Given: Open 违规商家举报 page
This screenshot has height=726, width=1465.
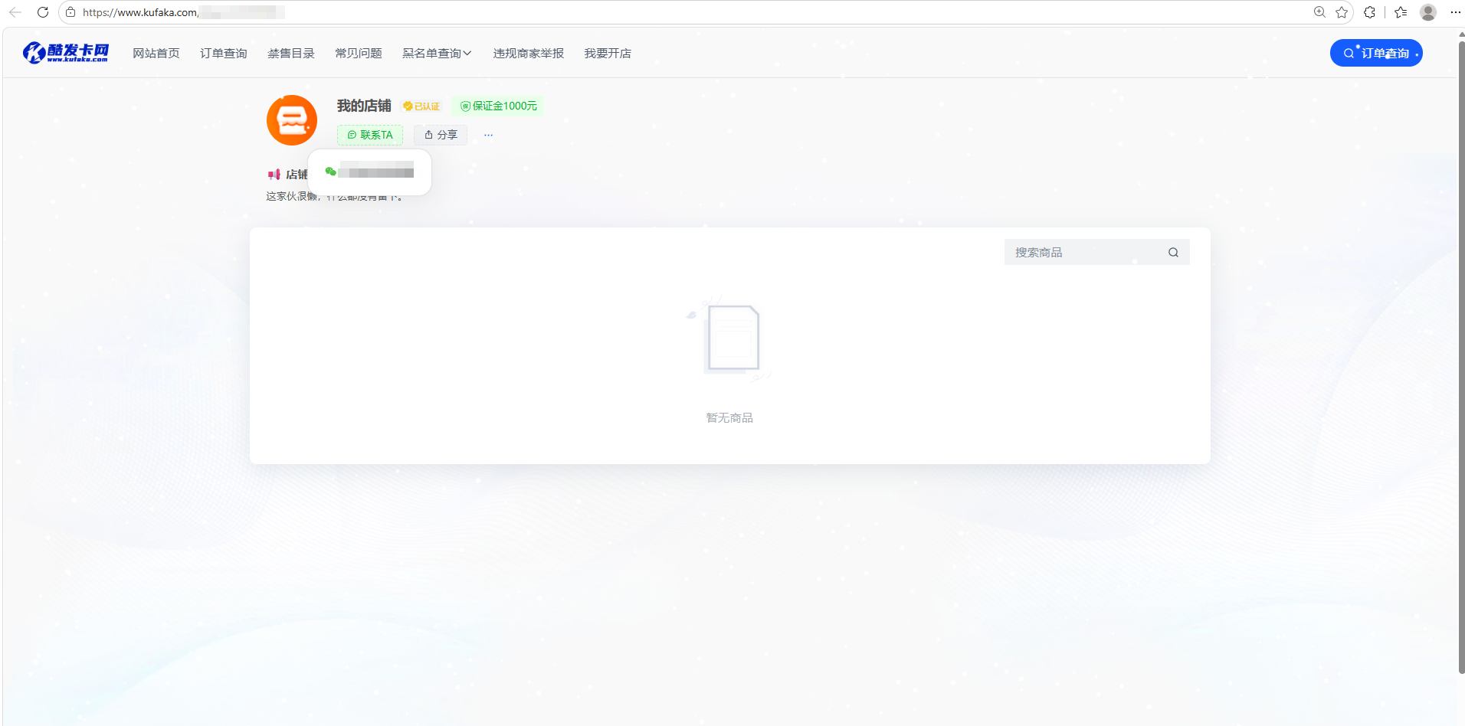Looking at the screenshot, I should [x=529, y=53].
